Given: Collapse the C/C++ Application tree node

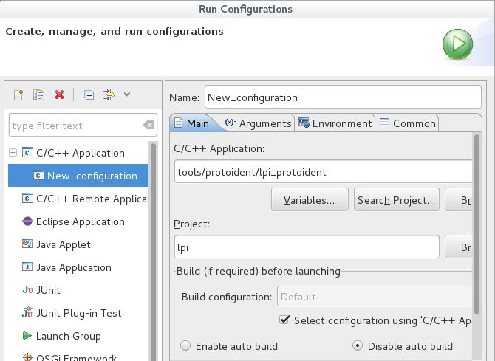Looking at the screenshot, I should pos(13,153).
